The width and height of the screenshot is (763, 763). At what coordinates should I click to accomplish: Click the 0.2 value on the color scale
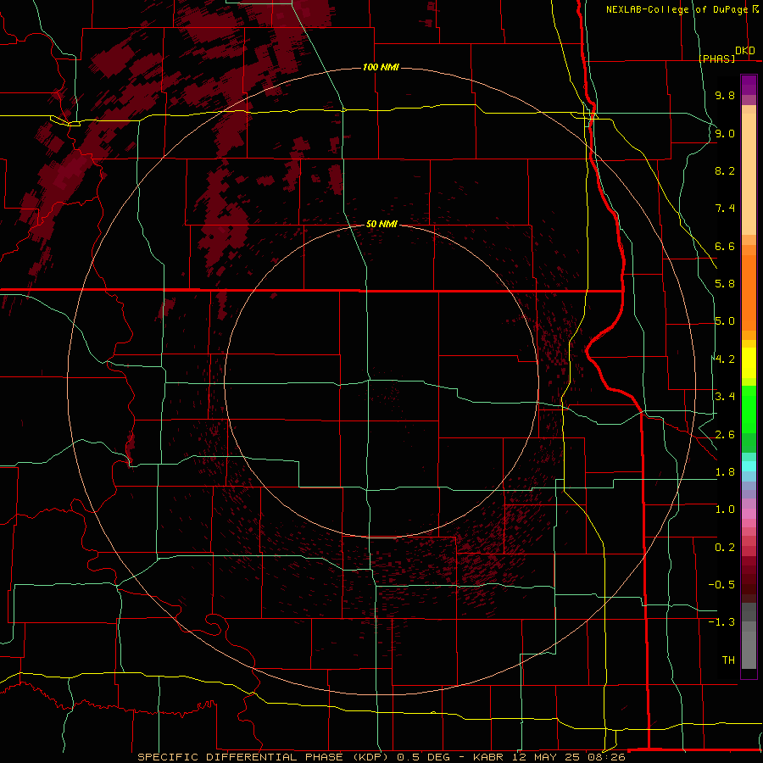tap(725, 548)
